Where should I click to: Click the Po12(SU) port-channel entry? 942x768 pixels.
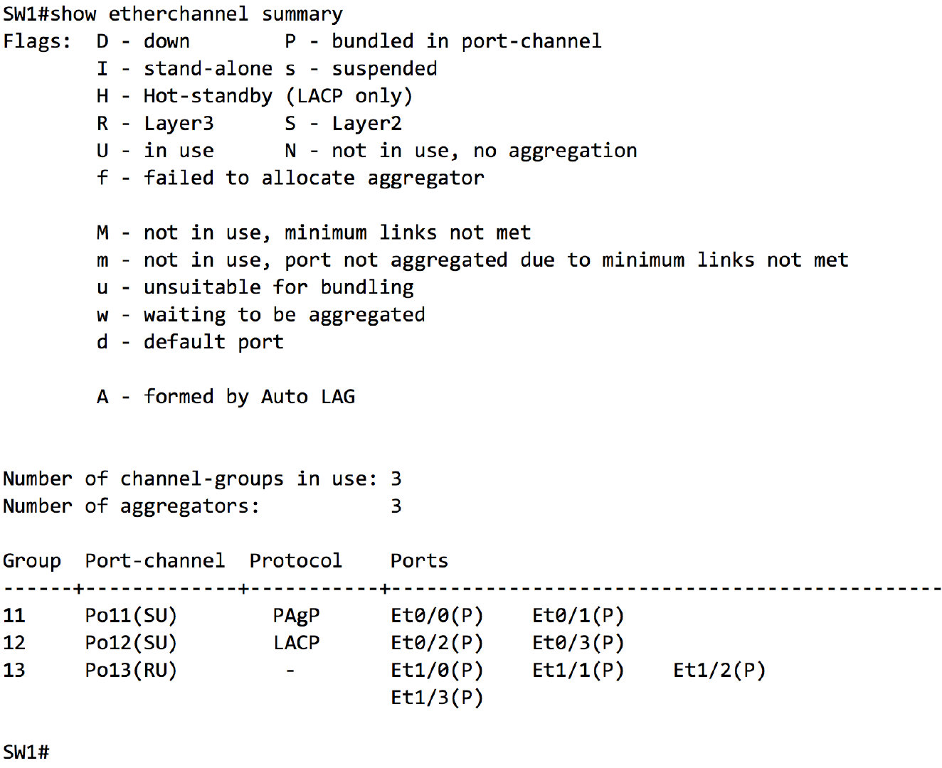coord(131,643)
